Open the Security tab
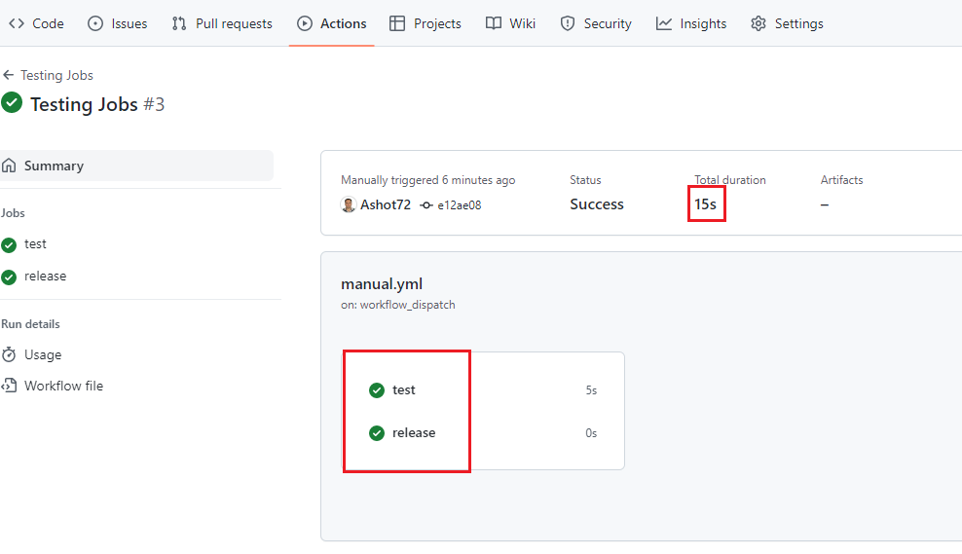Screen dimensions: 962x554 [x=596, y=23]
